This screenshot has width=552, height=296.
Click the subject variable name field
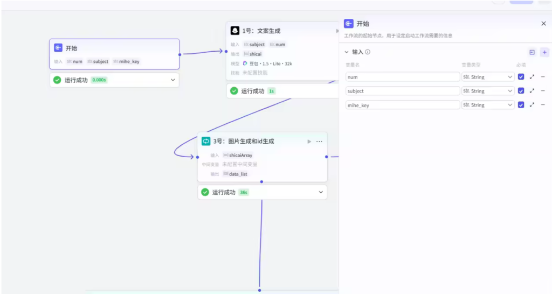pyautogui.click(x=403, y=91)
